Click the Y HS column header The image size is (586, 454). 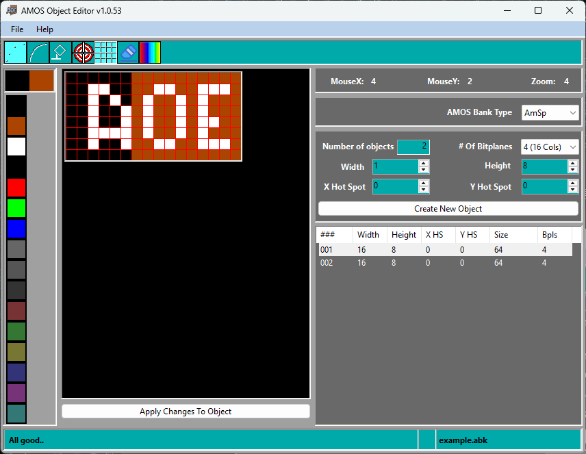click(x=472, y=235)
